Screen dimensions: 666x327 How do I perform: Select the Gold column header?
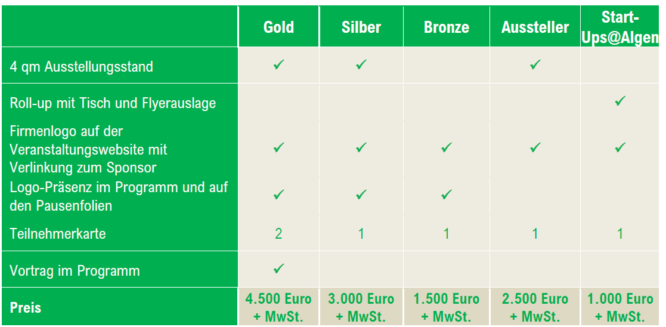pos(278,27)
